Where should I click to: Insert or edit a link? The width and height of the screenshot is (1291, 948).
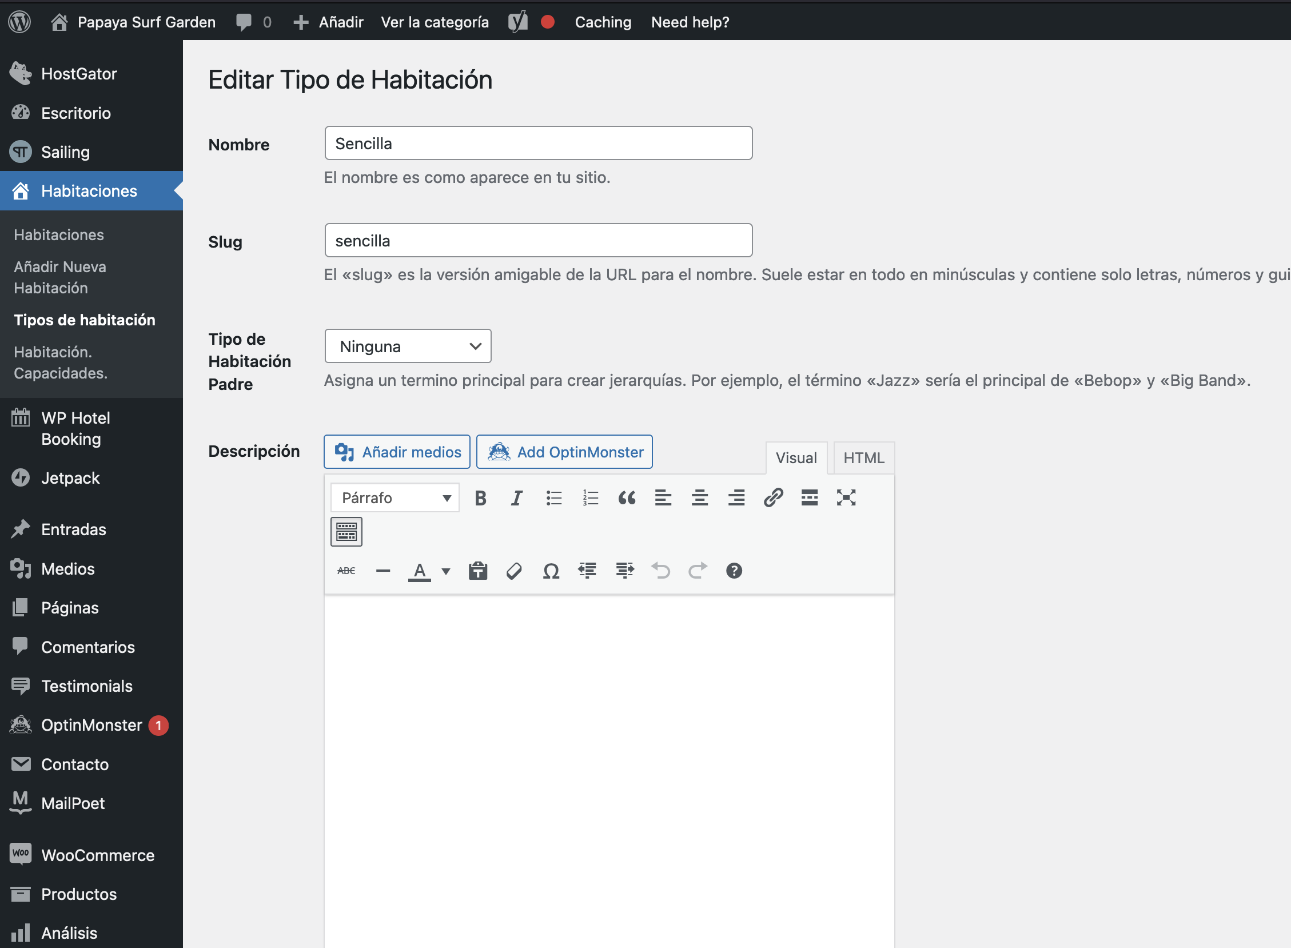773,498
